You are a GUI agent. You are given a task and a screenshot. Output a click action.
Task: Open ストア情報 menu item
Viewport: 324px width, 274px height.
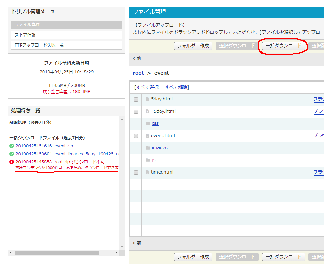66,35
